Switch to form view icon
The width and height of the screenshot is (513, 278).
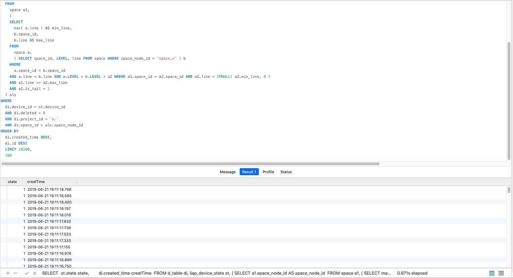tap(501, 273)
